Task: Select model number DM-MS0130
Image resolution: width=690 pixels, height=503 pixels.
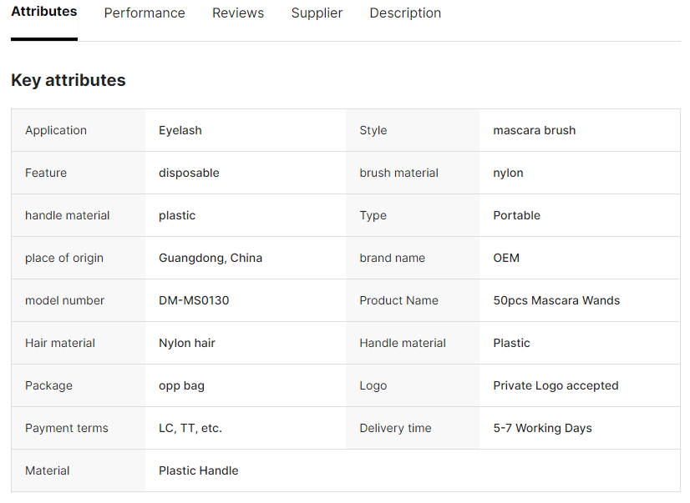Action: tap(194, 300)
